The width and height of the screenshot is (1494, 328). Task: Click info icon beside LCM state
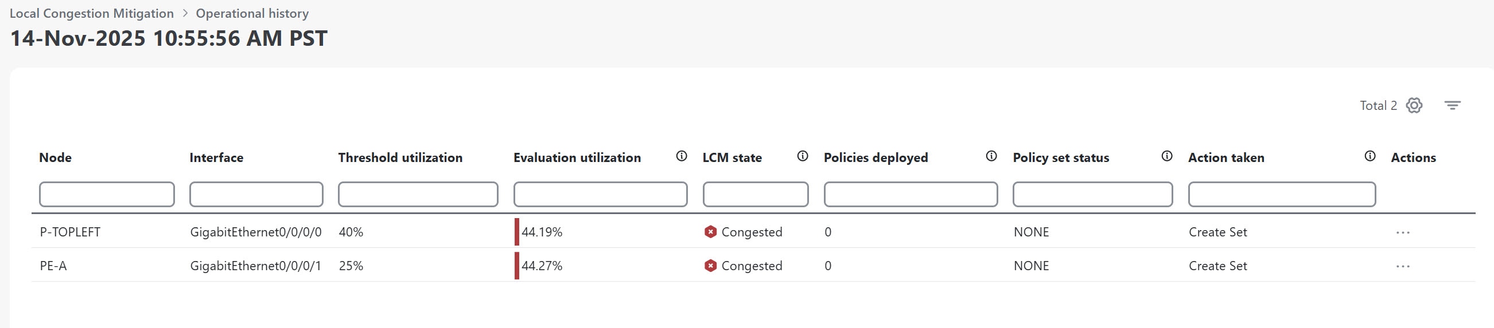tap(803, 156)
